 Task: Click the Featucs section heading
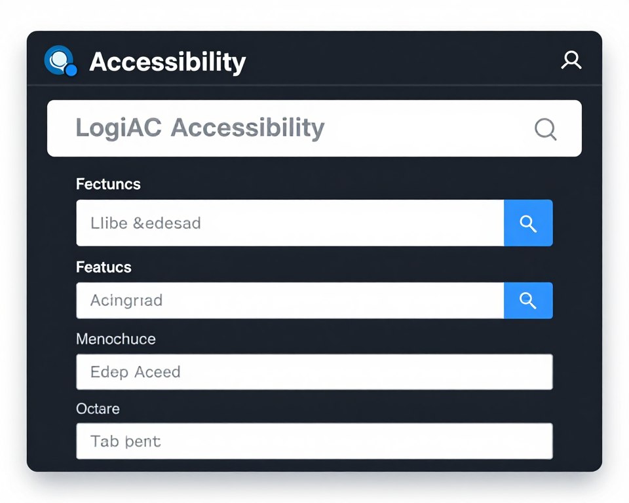(104, 267)
